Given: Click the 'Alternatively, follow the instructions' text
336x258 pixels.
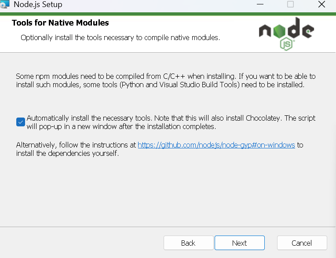Looking at the screenshot, I should coord(77,145).
